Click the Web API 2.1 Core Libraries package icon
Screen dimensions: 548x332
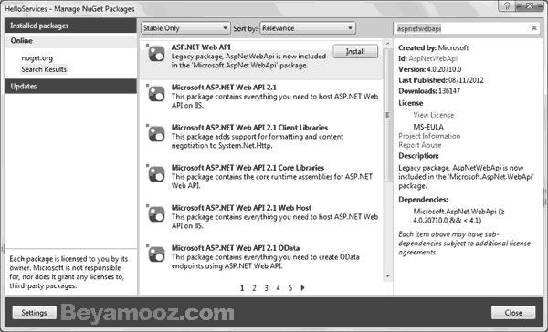click(156, 174)
